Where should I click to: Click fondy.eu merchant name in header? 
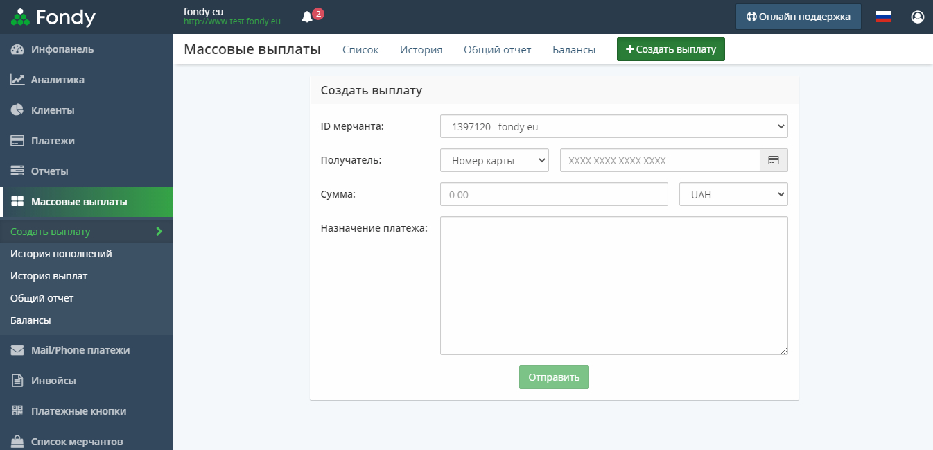(204, 11)
